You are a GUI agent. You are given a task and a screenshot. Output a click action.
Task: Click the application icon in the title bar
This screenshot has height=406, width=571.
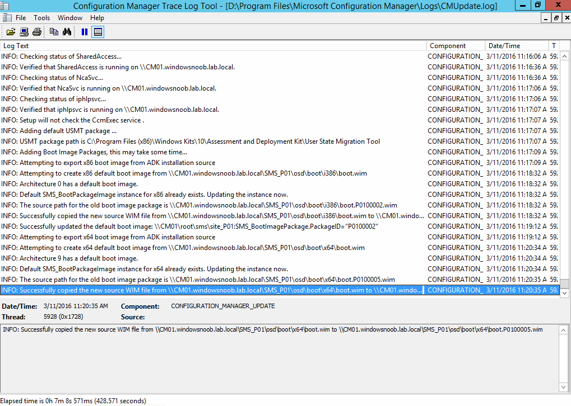click(x=4, y=6)
